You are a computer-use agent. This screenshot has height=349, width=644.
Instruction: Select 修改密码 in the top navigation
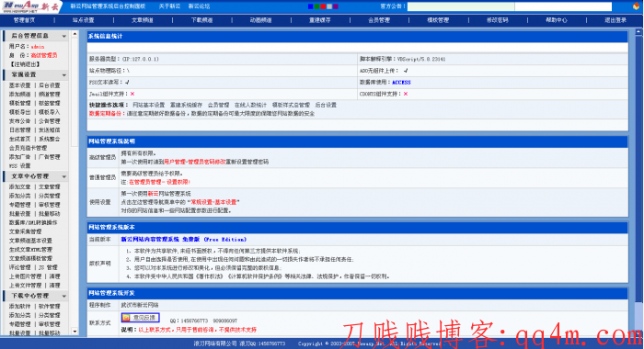498,20
